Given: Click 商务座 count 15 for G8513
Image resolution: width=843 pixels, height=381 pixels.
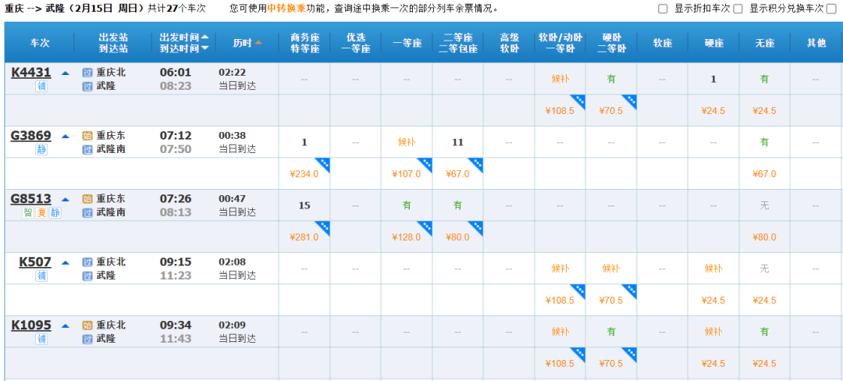Looking at the screenshot, I should point(304,205).
